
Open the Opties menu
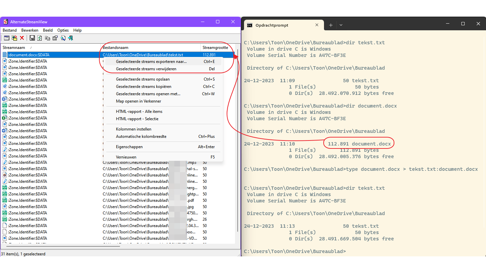pyautogui.click(x=63, y=30)
